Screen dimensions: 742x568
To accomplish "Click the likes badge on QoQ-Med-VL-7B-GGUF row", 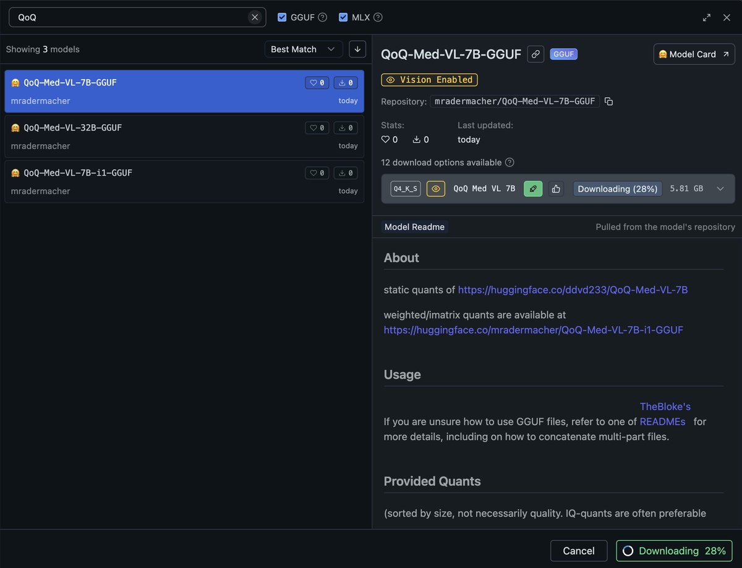I will click(317, 83).
